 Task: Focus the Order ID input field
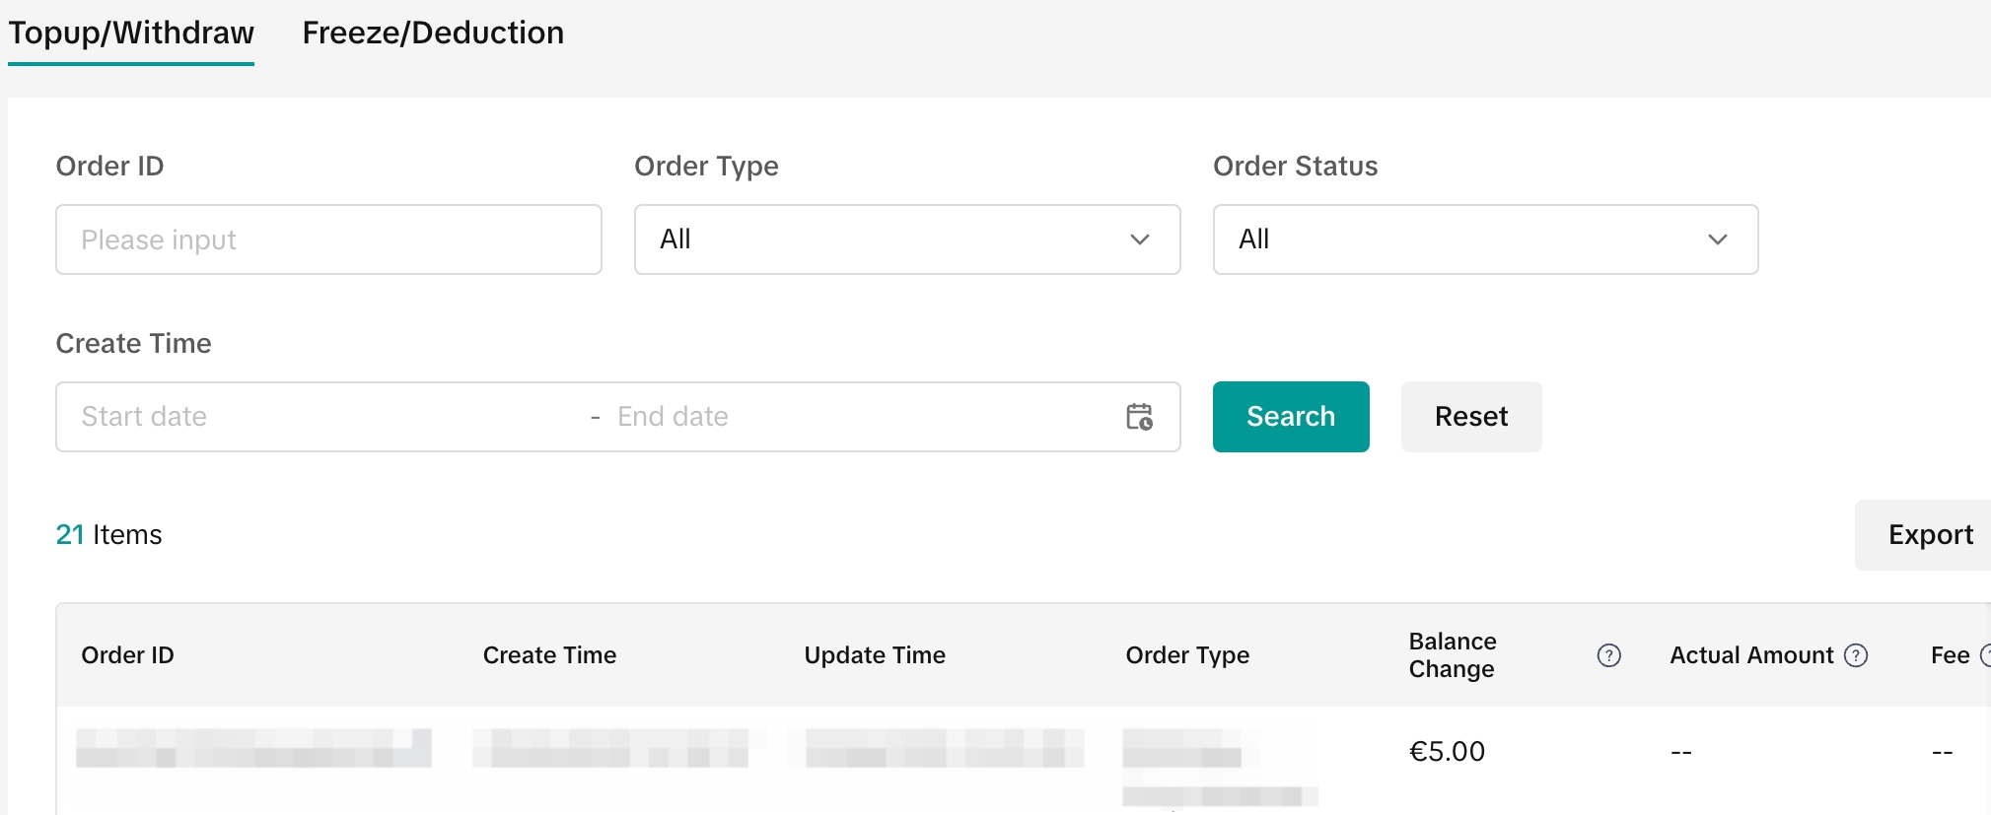click(328, 239)
